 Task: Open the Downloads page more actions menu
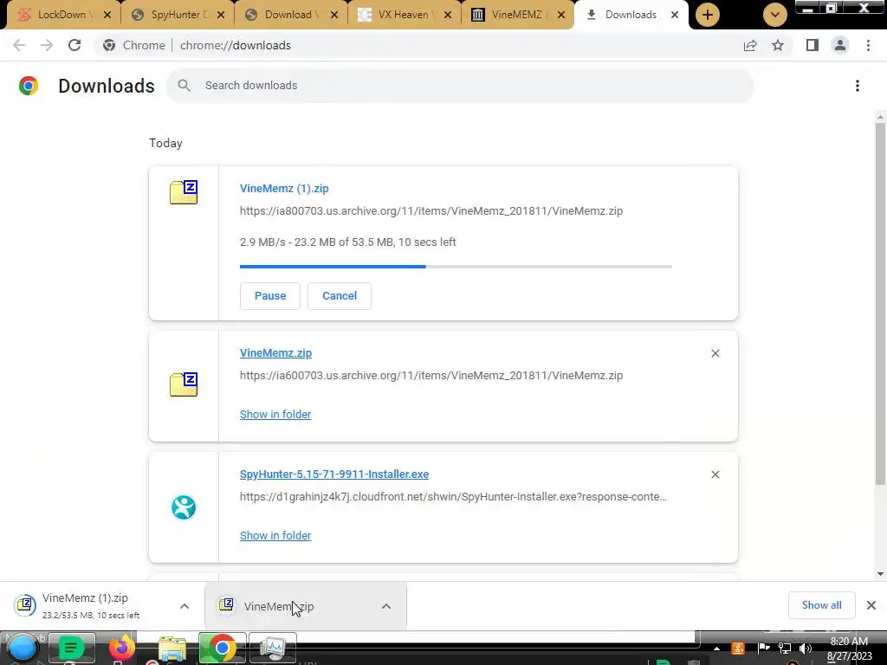tap(858, 86)
